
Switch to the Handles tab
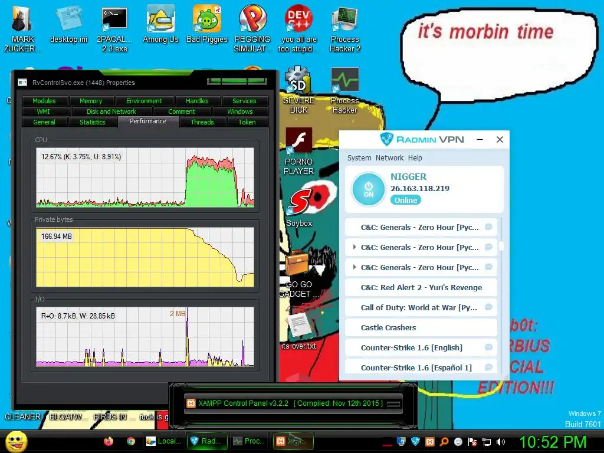[x=197, y=101]
